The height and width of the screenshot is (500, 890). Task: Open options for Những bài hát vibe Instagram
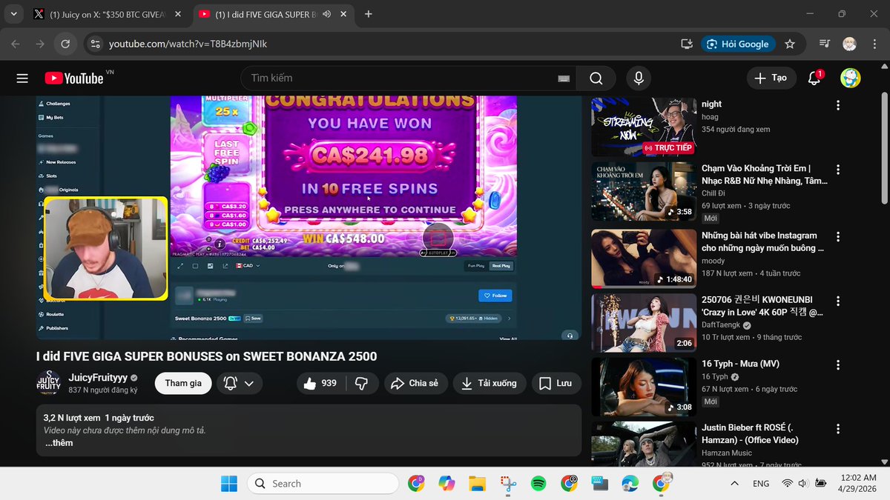click(x=838, y=236)
